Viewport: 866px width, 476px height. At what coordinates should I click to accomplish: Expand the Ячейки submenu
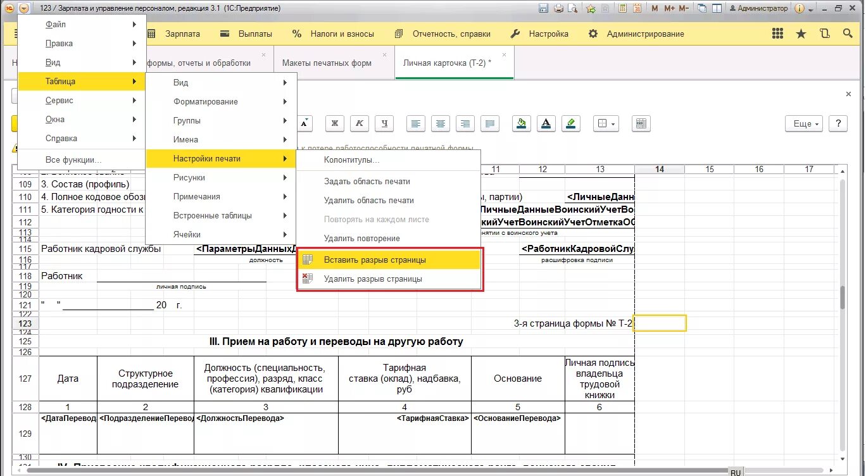click(221, 235)
